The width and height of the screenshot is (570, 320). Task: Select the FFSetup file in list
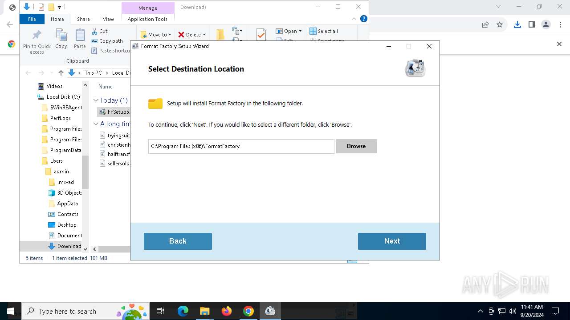pos(114,112)
